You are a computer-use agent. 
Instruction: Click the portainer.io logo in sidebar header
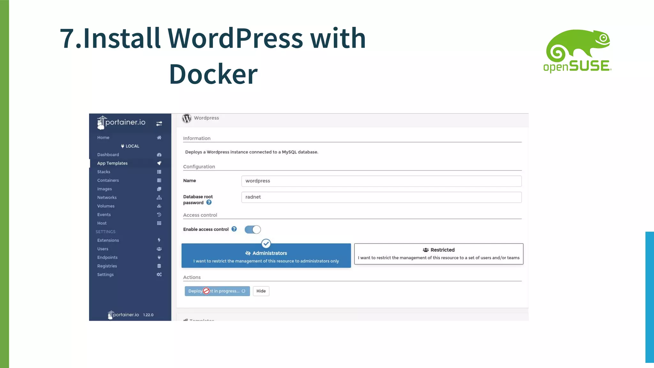point(121,122)
